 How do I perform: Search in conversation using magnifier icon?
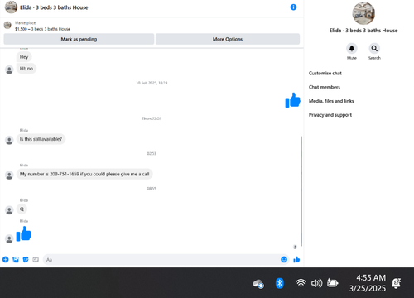[x=374, y=49]
